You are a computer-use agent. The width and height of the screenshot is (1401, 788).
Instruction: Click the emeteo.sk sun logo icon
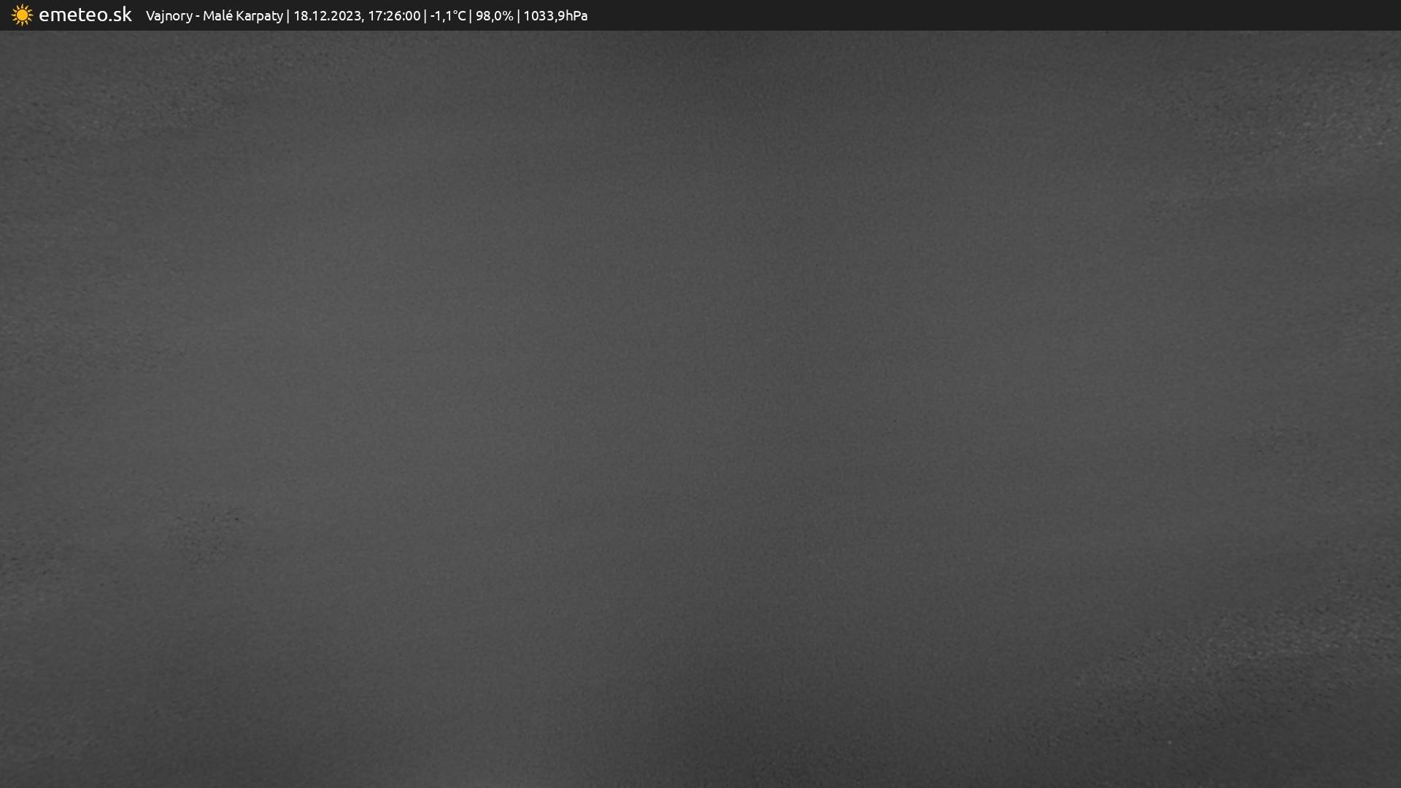pyautogui.click(x=22, y=15)
